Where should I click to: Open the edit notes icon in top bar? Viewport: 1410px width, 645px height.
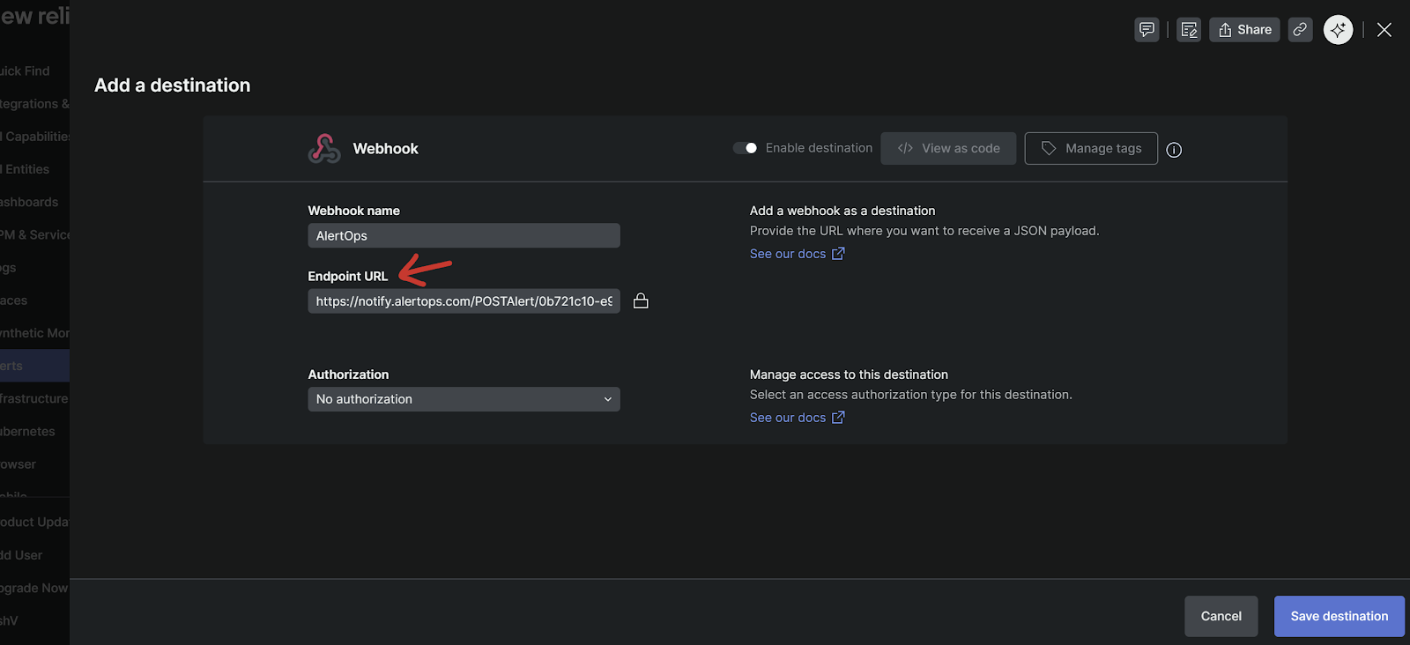1189,30
